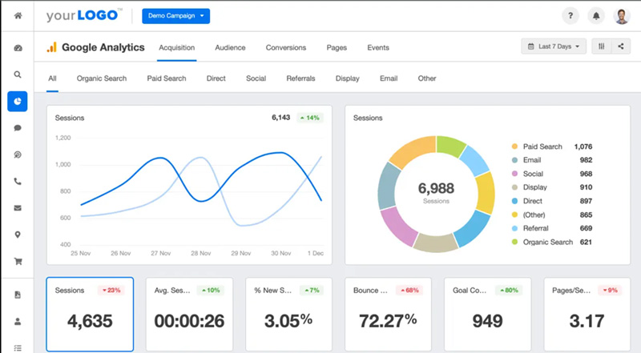
Task: Open the Last 7 Days date picker
Action: tap(554, 47)
